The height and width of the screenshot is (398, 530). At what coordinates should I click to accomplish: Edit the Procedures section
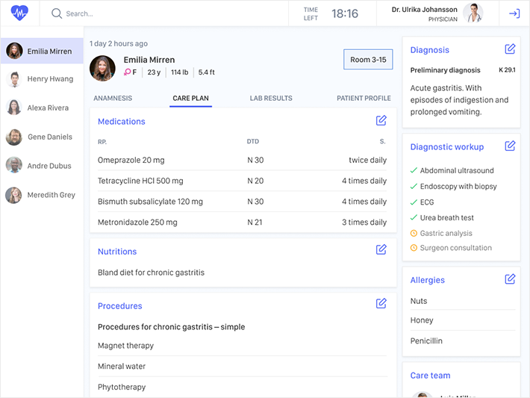click(x=381, y=303)
